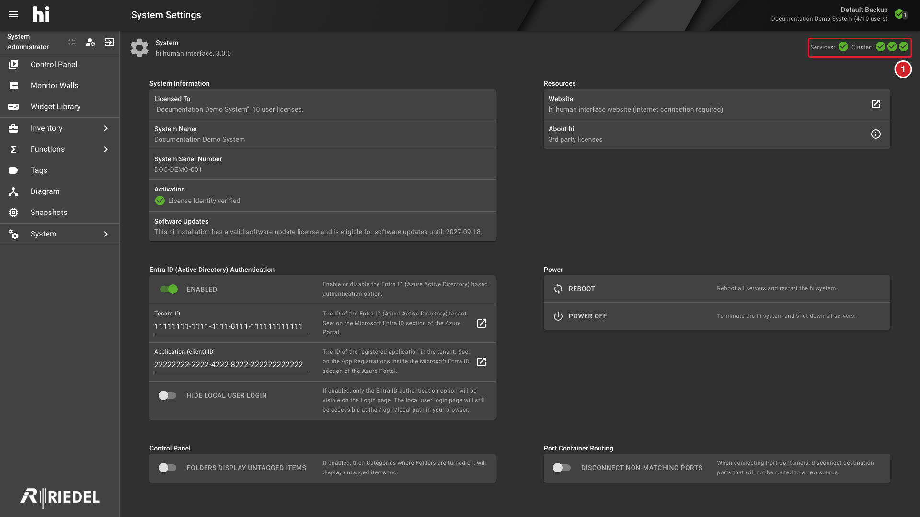Expand the Functions chevron
Screen dimensions: 920x517
(x=106, y=149)
